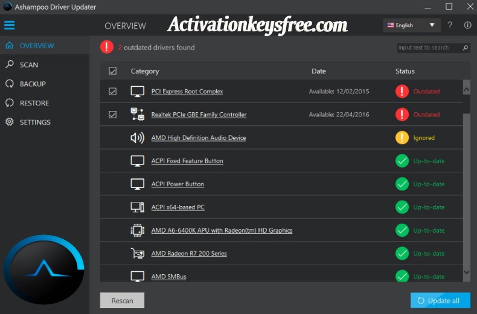Click the Status column header
The height and width of the screenshot is (314, 477).
(405, 71)
